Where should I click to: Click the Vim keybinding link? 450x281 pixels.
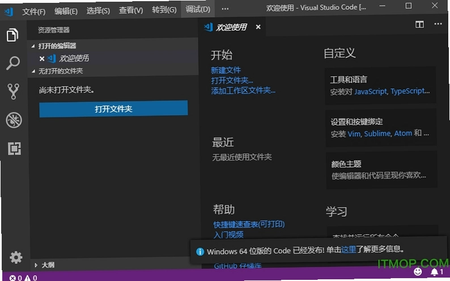354,134
